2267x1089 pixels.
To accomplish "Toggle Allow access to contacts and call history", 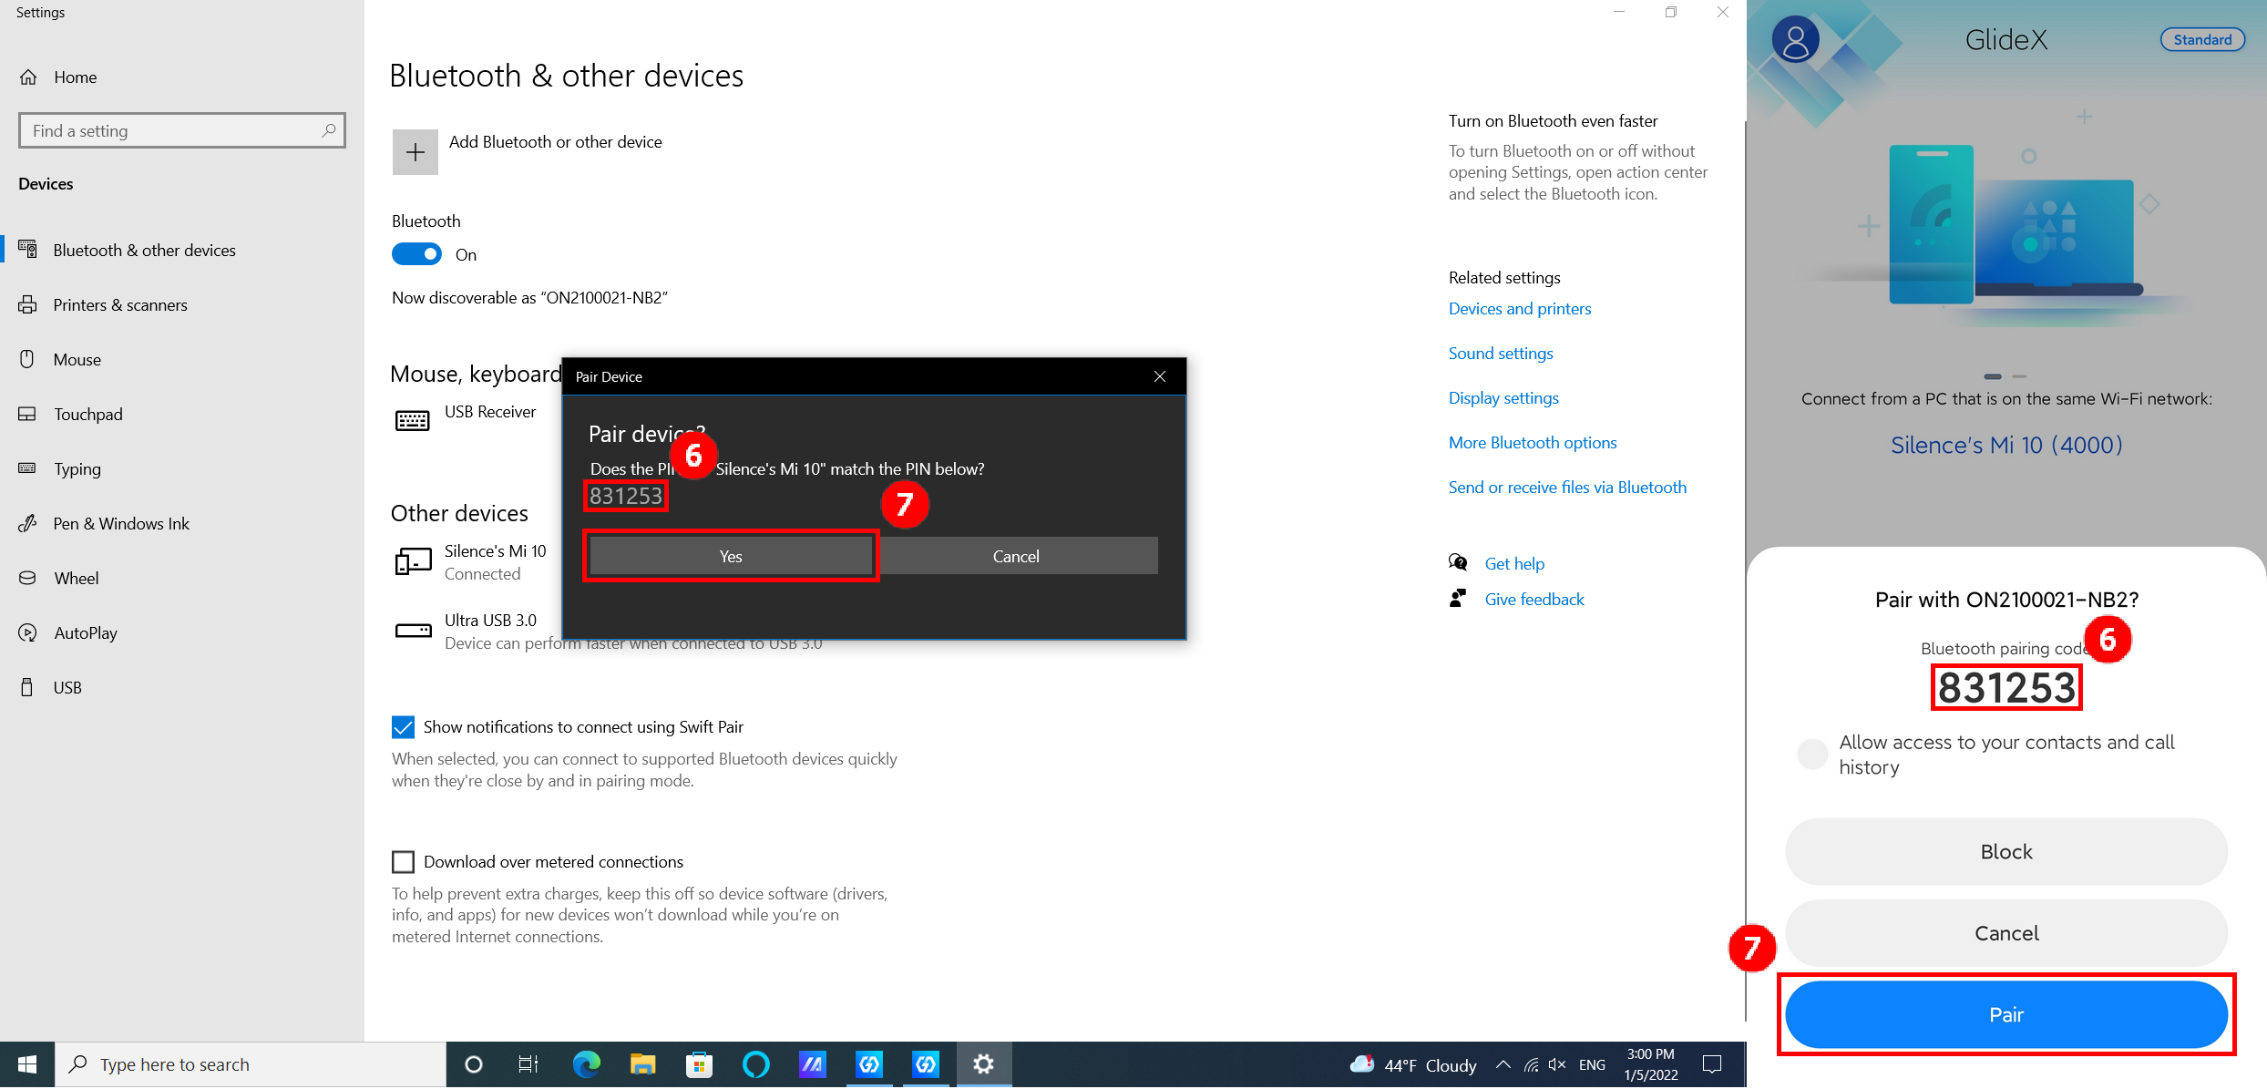I will [1812, 754].
